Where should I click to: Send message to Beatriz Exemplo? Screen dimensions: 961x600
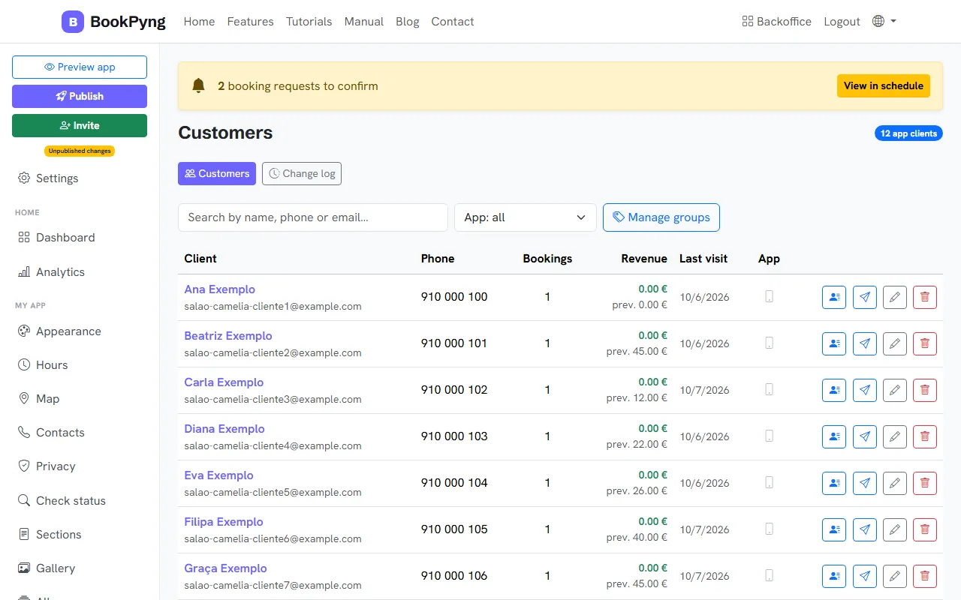pos(865,343)
